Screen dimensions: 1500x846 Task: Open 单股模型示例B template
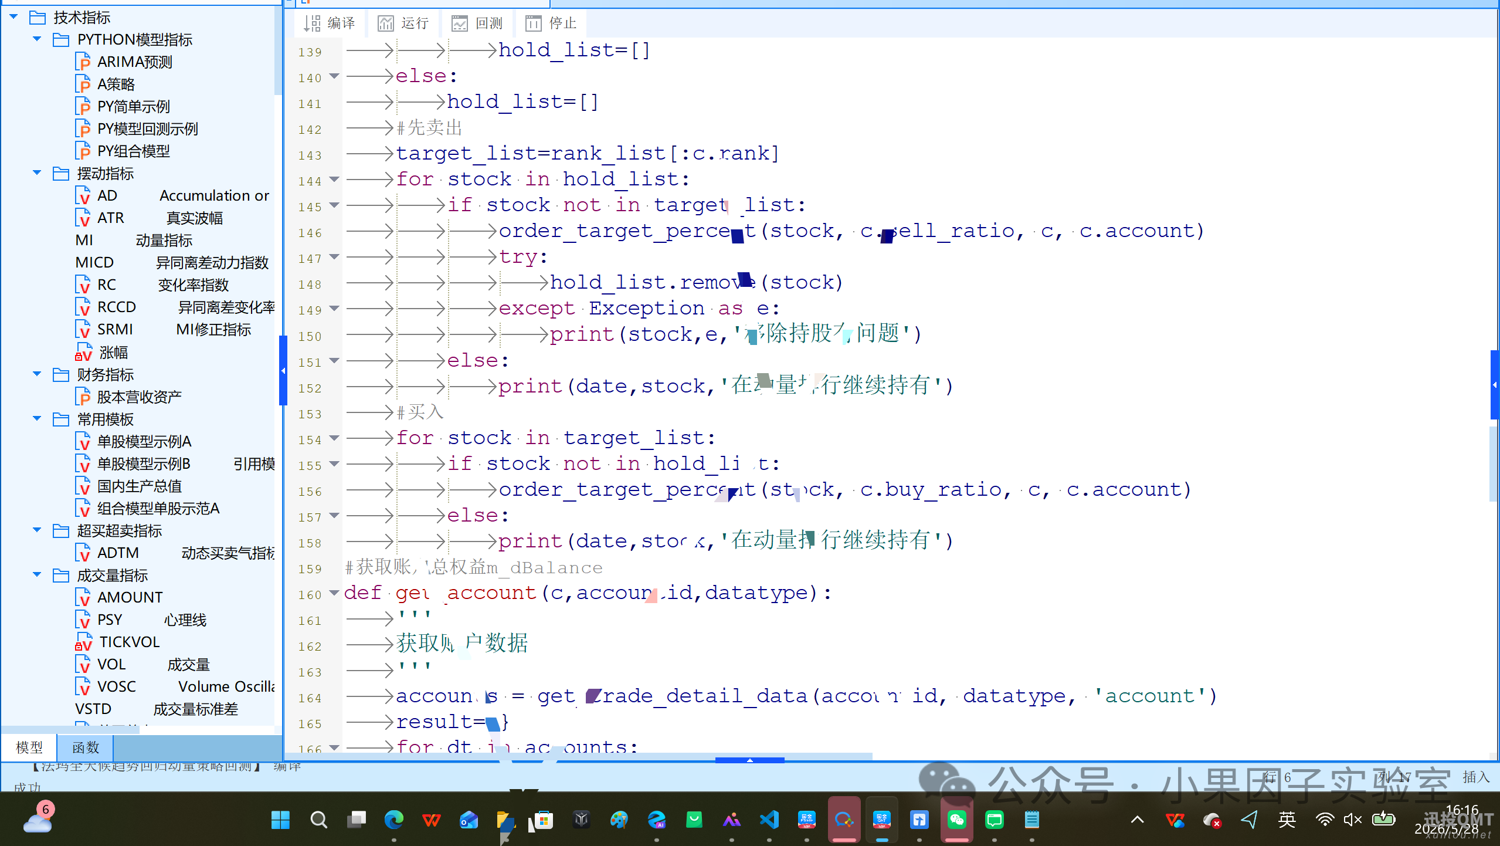click(x=175, y=463)
